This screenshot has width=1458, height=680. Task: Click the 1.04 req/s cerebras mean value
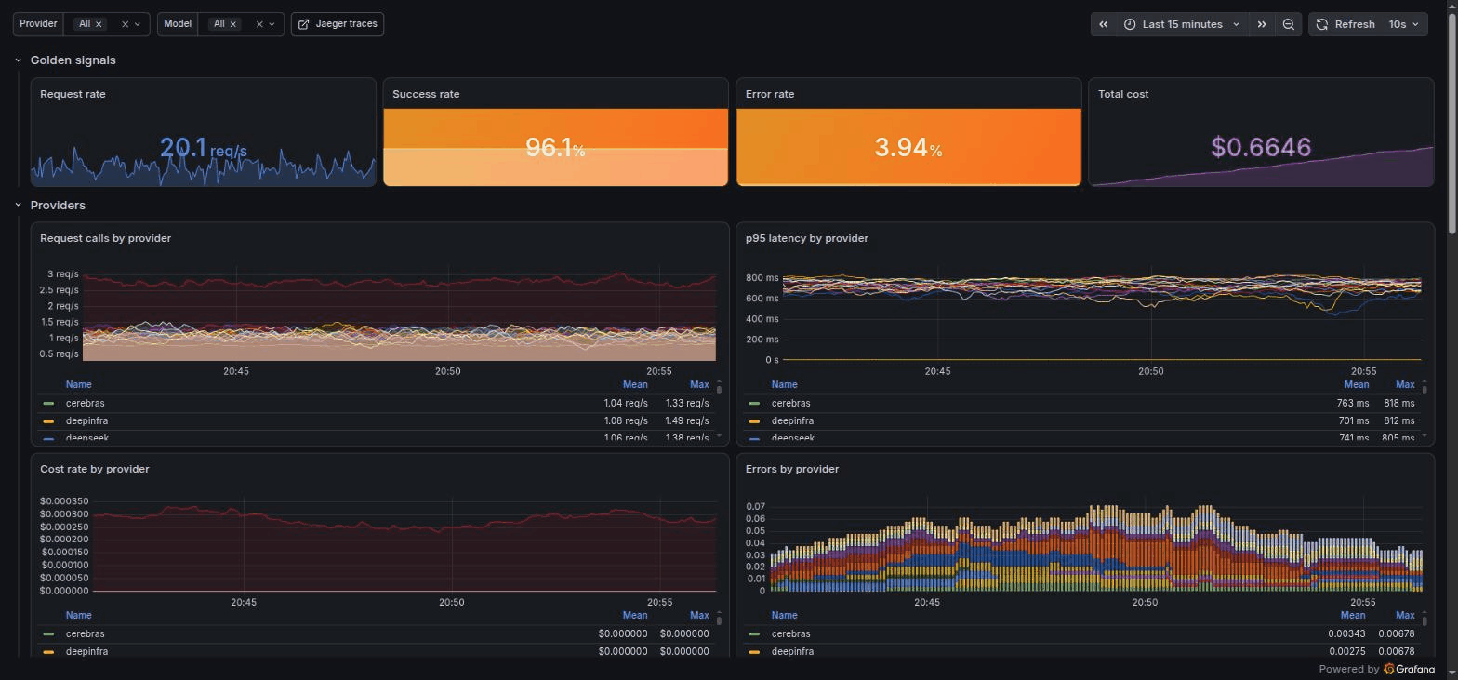[626, 403]
